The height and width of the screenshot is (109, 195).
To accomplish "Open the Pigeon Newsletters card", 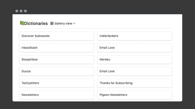I will click(x=134, y=95).
